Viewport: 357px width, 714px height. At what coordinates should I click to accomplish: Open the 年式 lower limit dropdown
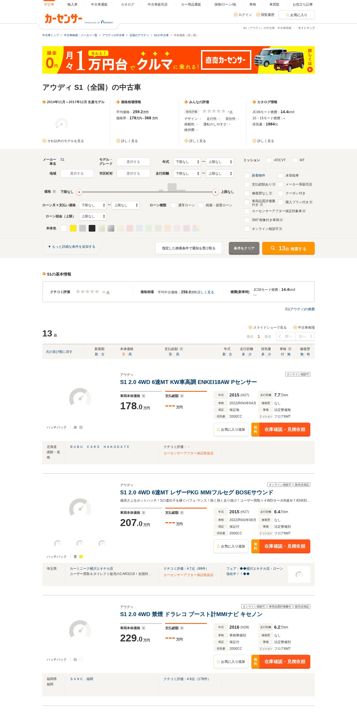(187, 162)
